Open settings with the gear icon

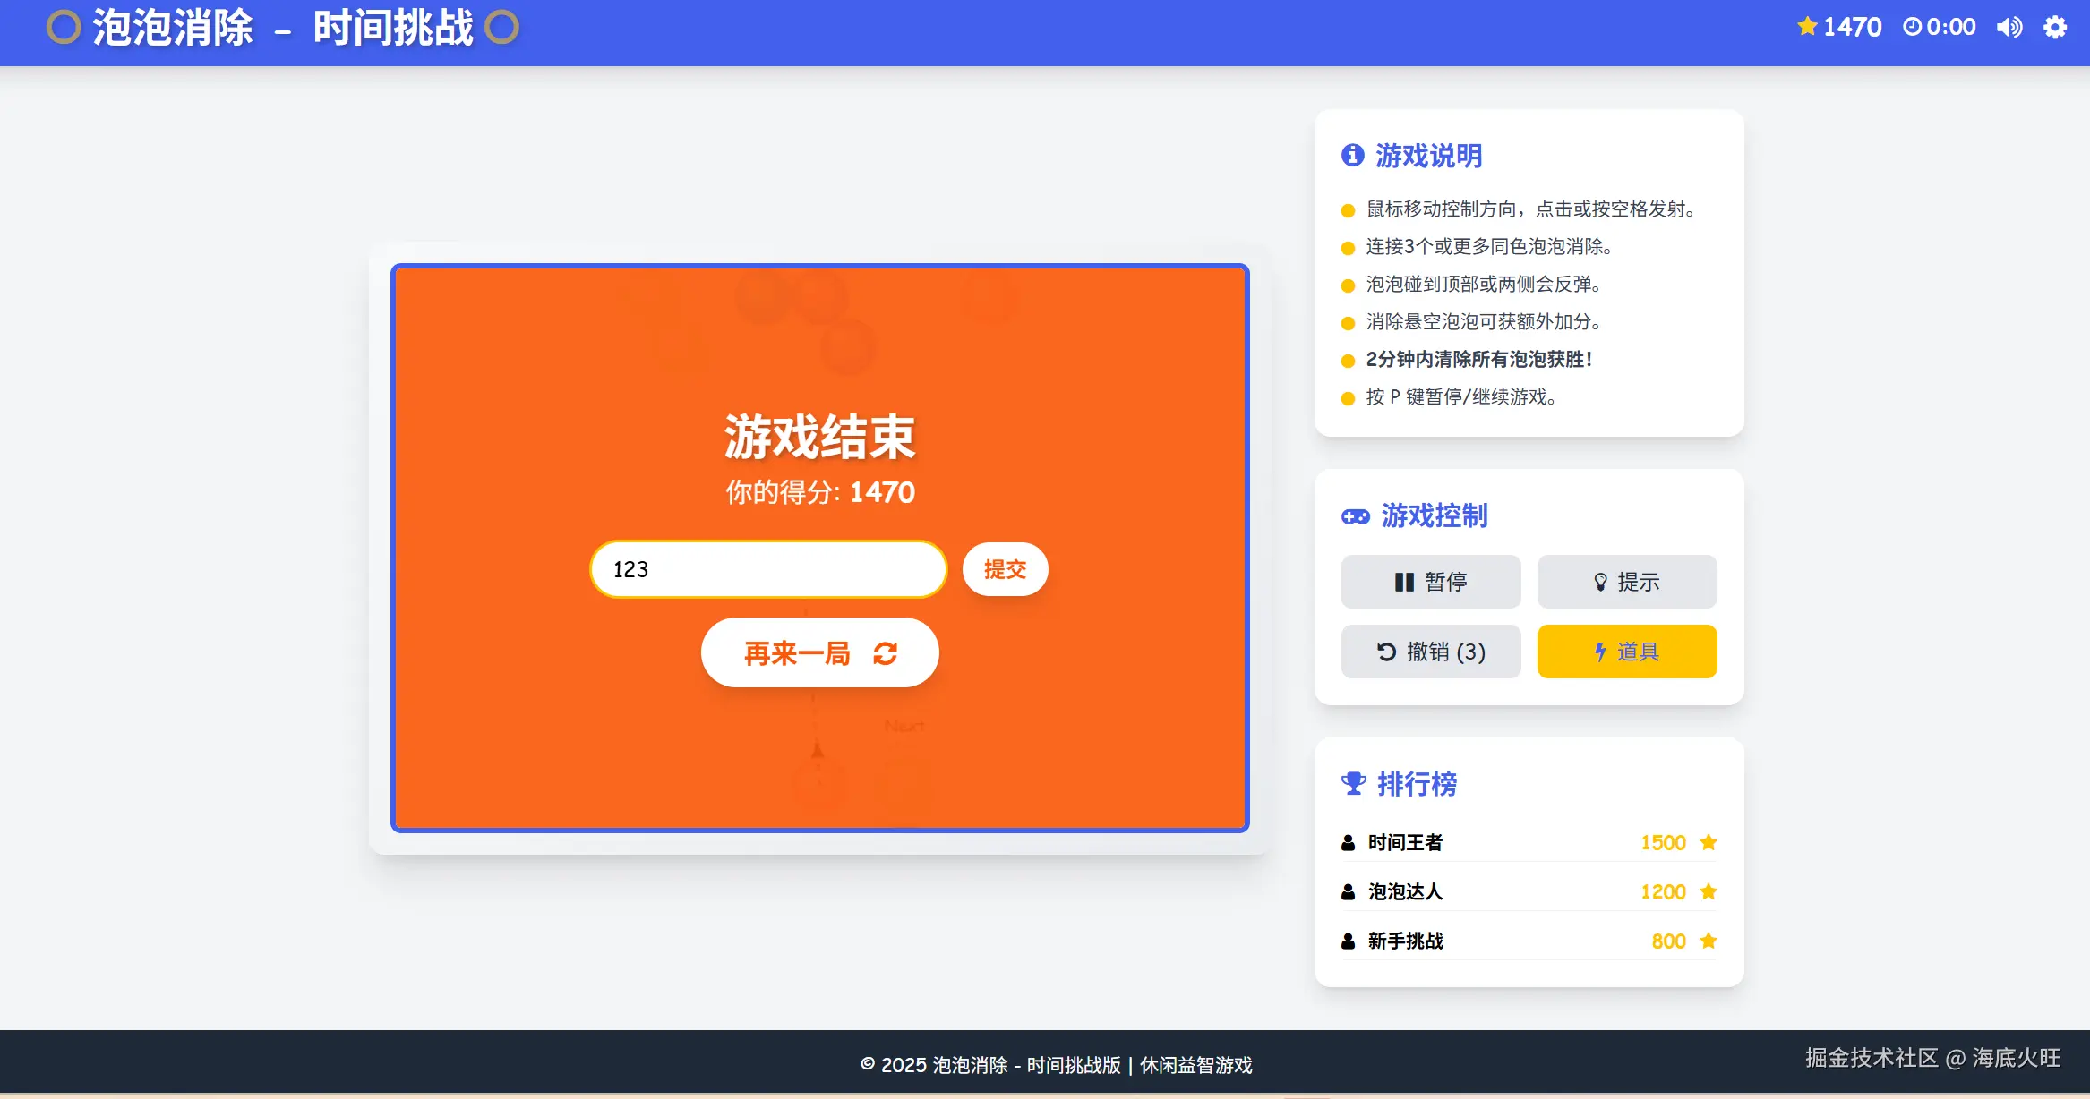pyautogui.click(x=2055, y=27)
